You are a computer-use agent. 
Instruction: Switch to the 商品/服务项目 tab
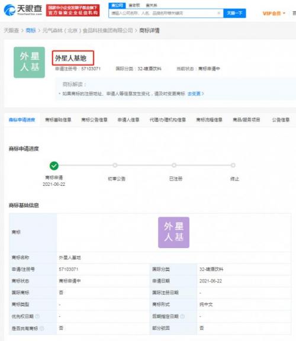[x=246, y=120]
